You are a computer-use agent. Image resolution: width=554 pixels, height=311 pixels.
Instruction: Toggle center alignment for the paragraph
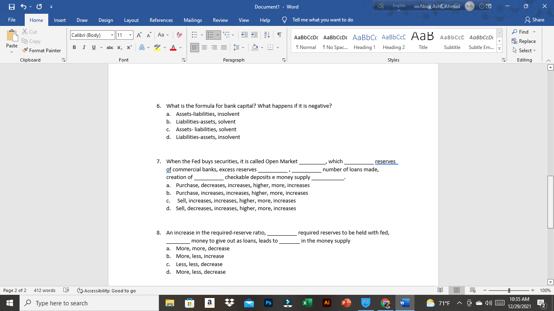tap(205, 47)
